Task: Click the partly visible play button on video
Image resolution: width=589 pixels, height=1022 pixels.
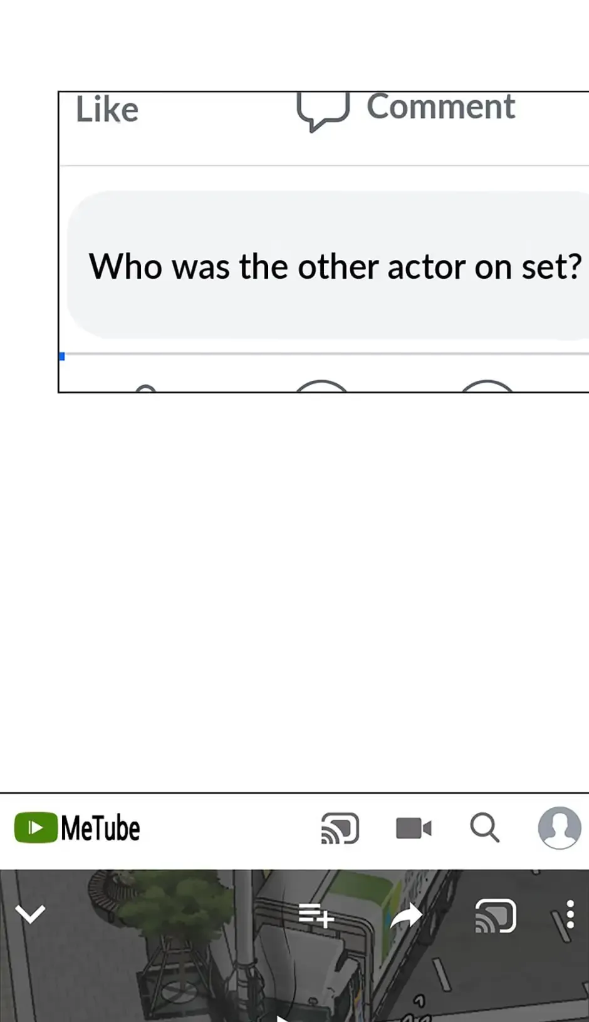Action: tap(283, 1018)
